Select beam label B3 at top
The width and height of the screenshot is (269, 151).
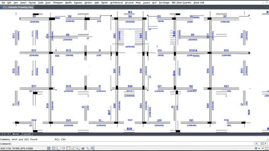(130, 12)
